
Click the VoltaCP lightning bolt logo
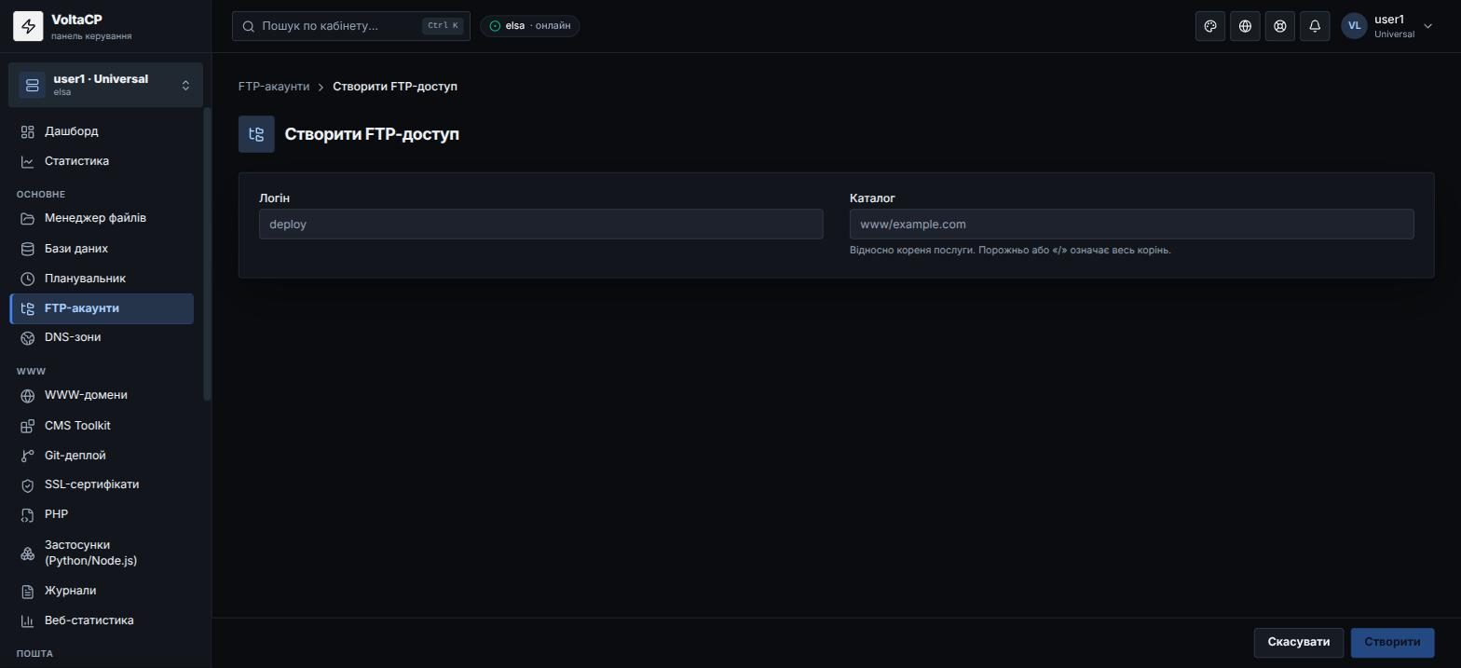click(x=28, y=27)
